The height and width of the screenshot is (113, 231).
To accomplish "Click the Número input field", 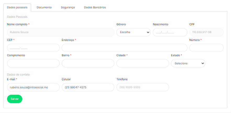I will [x=206, y=48].
